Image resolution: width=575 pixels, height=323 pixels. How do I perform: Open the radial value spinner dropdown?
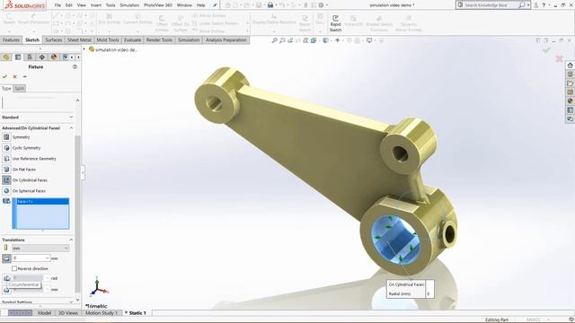point(48,258)
